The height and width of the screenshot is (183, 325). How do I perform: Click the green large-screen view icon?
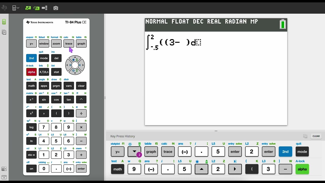(x=28, y=8)
